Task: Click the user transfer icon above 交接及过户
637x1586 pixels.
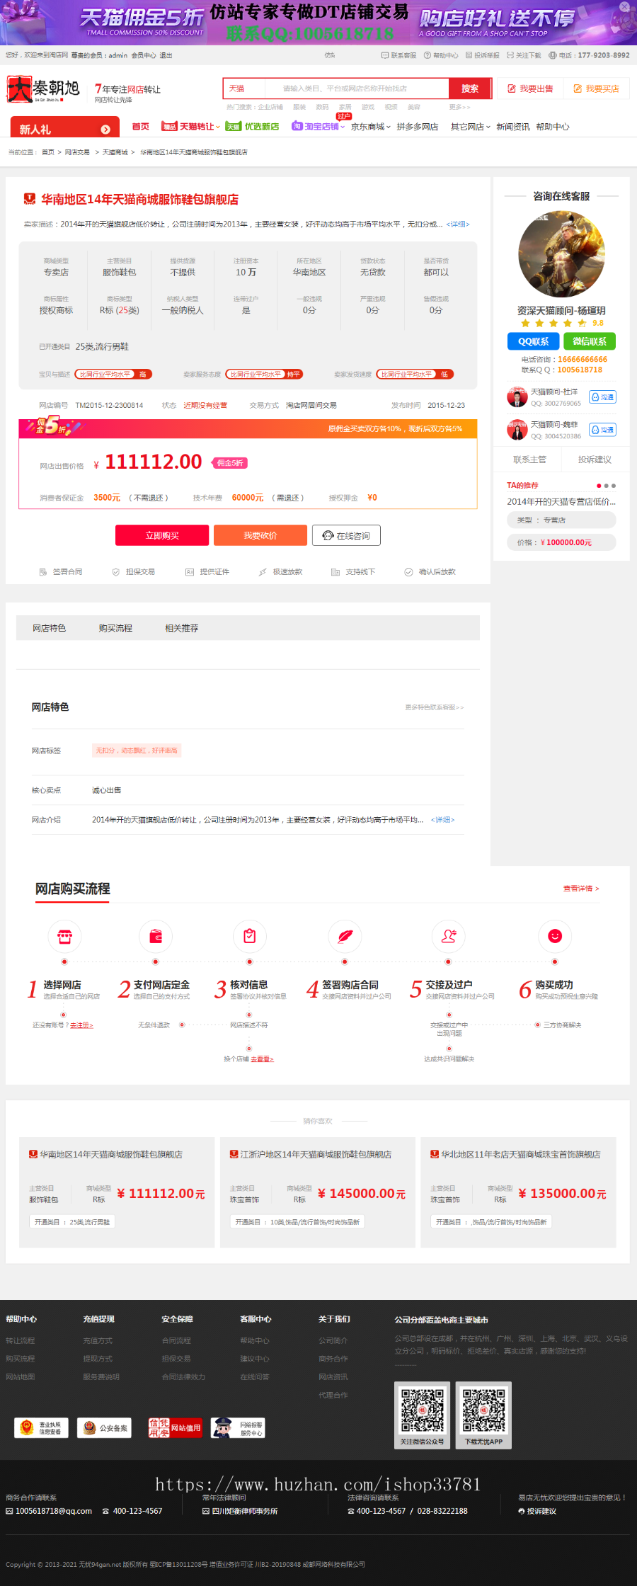Action: pos(449,937)
